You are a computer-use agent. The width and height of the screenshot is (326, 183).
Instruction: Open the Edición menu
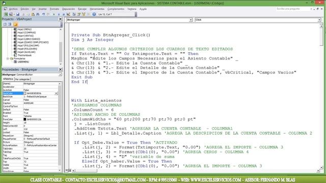point(24,9)
